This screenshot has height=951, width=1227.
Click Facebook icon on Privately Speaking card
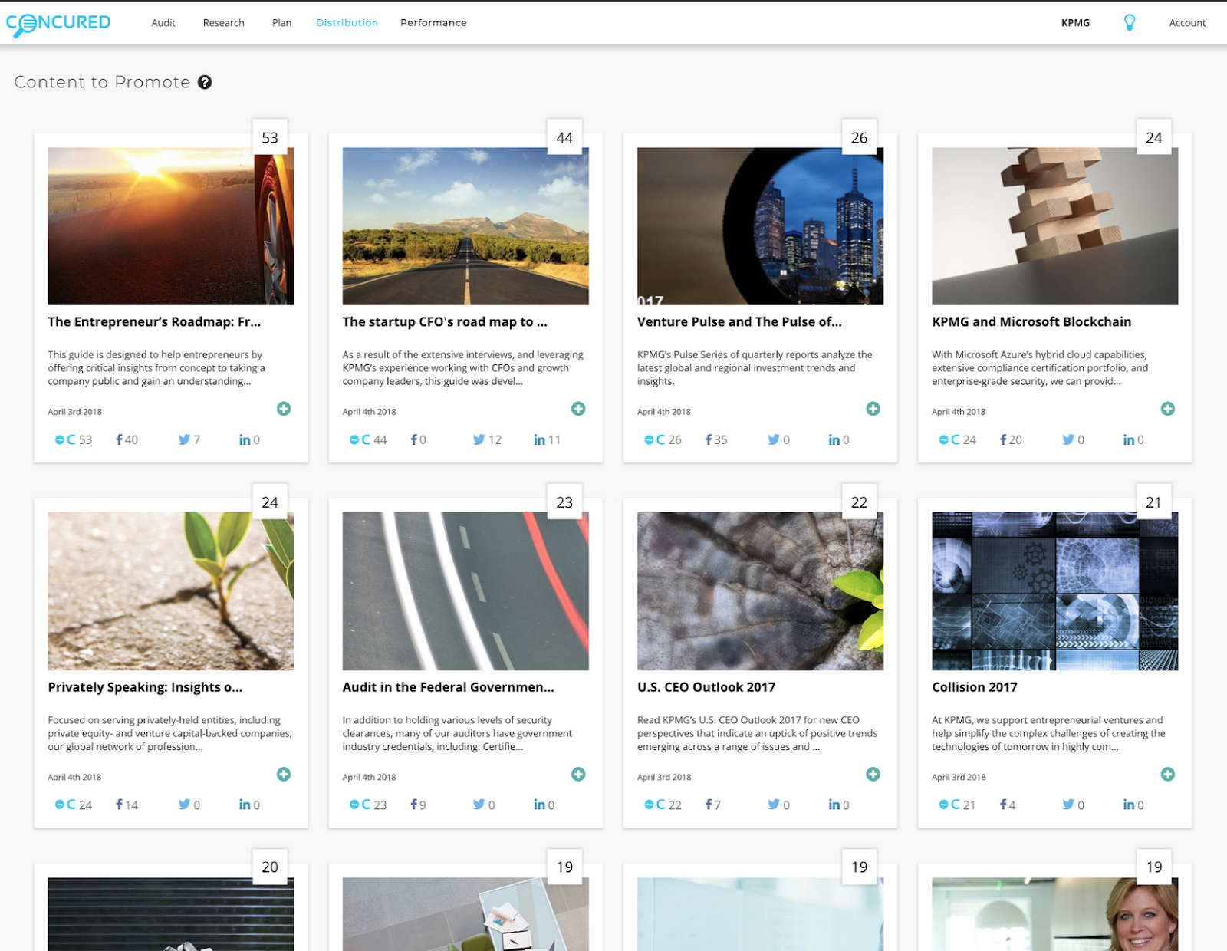point(119,805)
